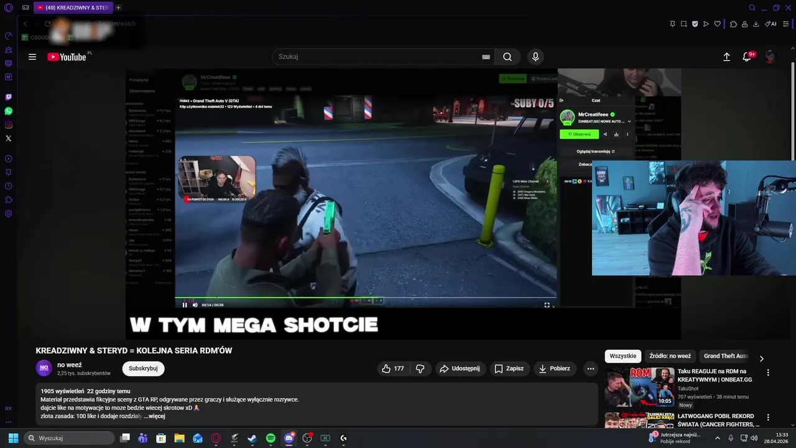
Task: Dislike the video with thumbs-down
Action: pos(420,368)
